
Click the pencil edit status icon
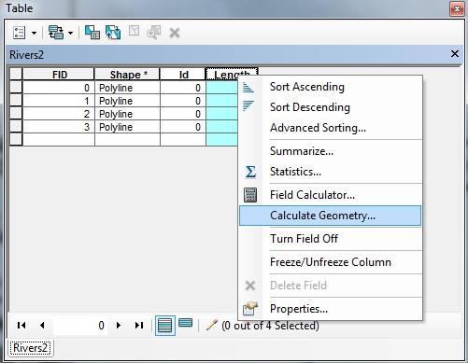[211, 326]
